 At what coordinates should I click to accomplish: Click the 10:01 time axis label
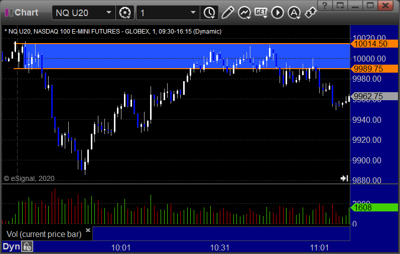click(x=121, y=247)
